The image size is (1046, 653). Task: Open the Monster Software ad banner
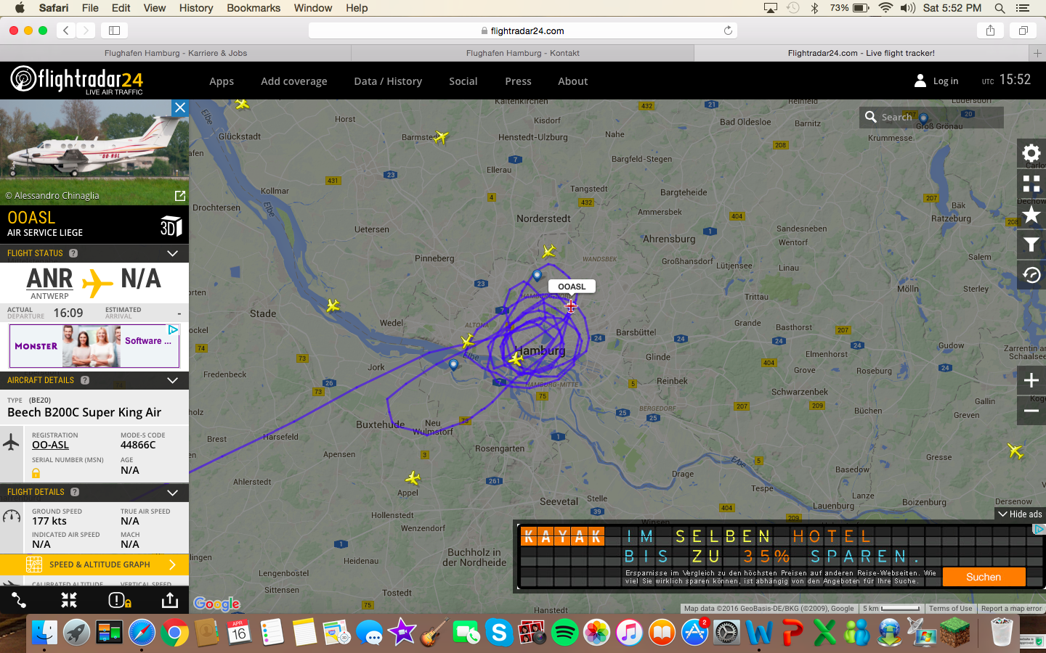94,345
